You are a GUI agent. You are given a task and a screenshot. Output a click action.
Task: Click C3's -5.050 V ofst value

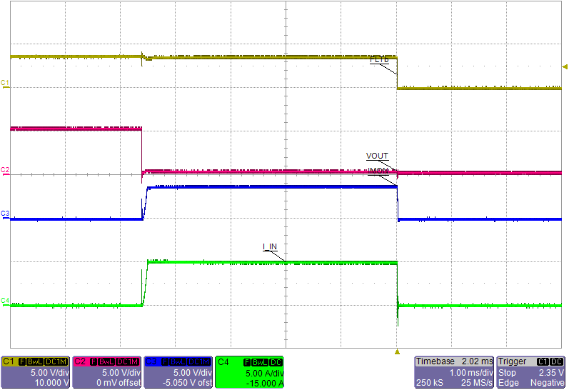(x=187, y=383)
